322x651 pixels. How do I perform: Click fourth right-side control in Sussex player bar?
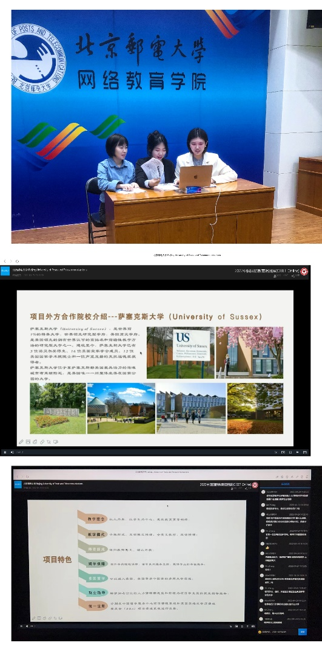pyautogui.click(x=298, y=452)
